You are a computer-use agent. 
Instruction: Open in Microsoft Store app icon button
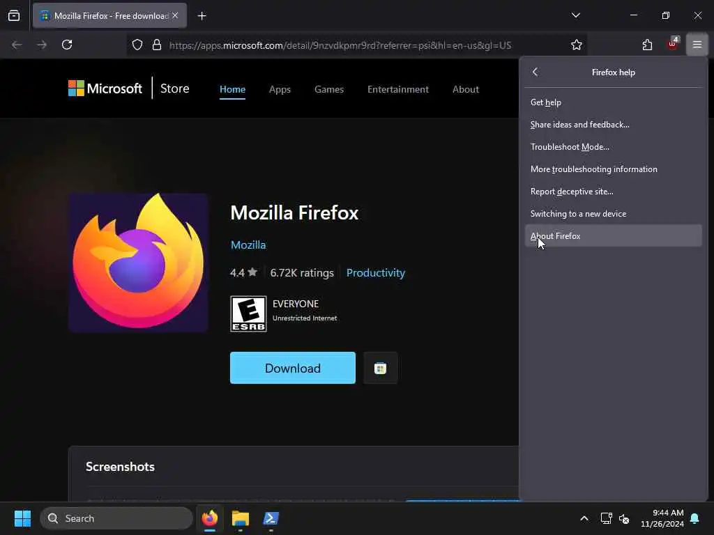click(x=380, y=368)
